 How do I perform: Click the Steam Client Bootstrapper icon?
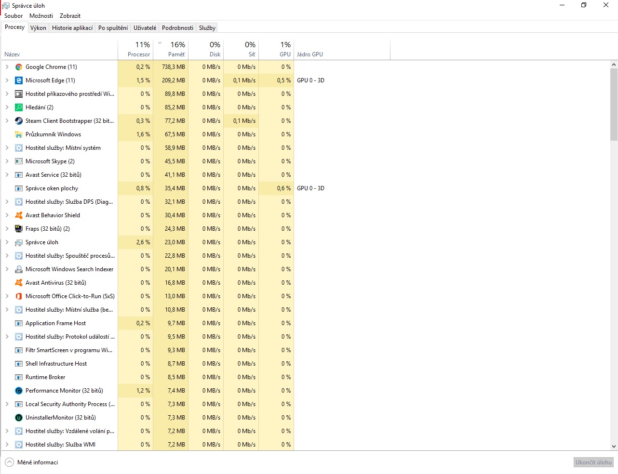19,121
